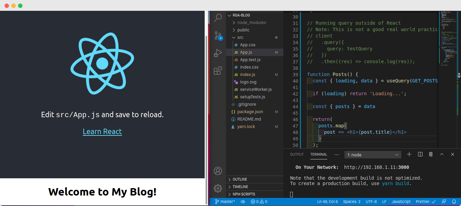This screenshot has height=206, width=461.
Task: Open setupTests.js in the explorer
Action: click(x=255, y=97)
